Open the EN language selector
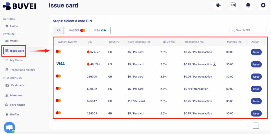 [233, 5]
